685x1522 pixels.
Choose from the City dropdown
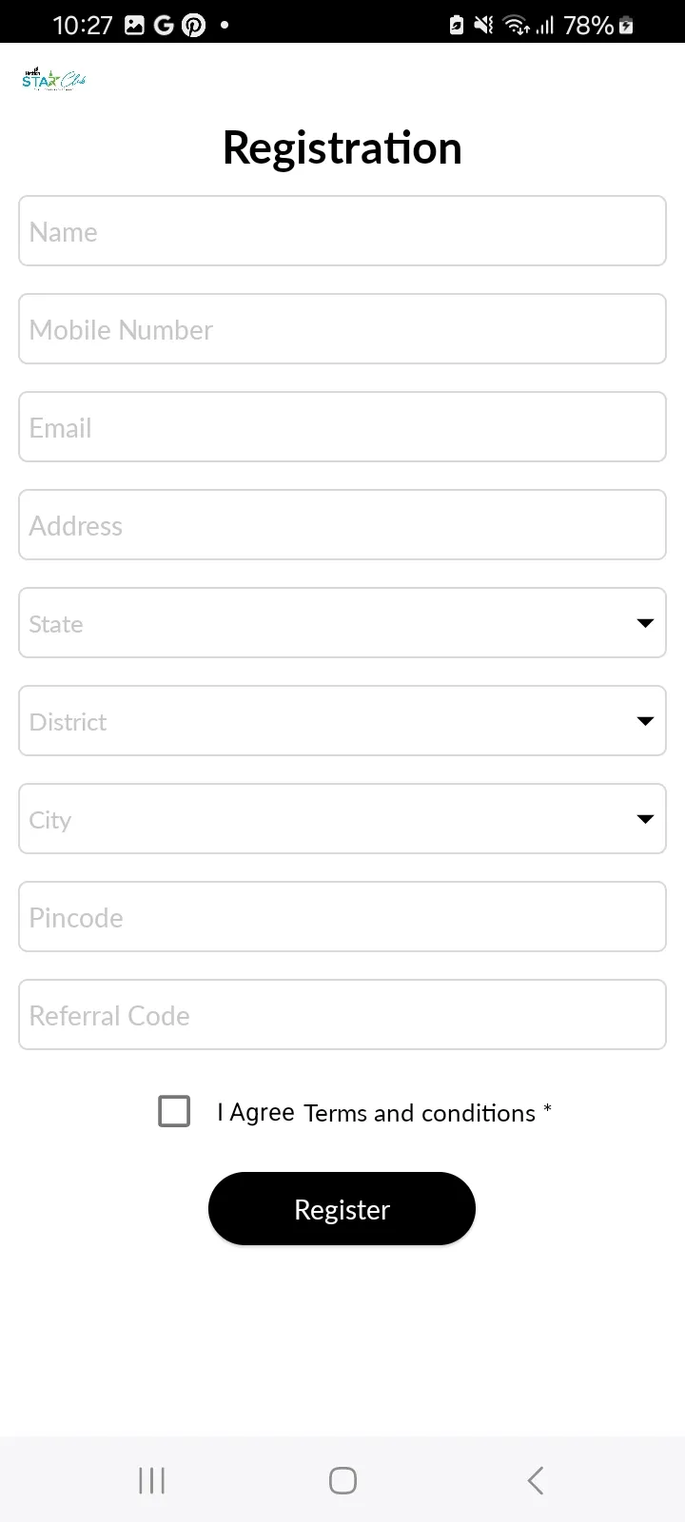(x=342, y=819)
